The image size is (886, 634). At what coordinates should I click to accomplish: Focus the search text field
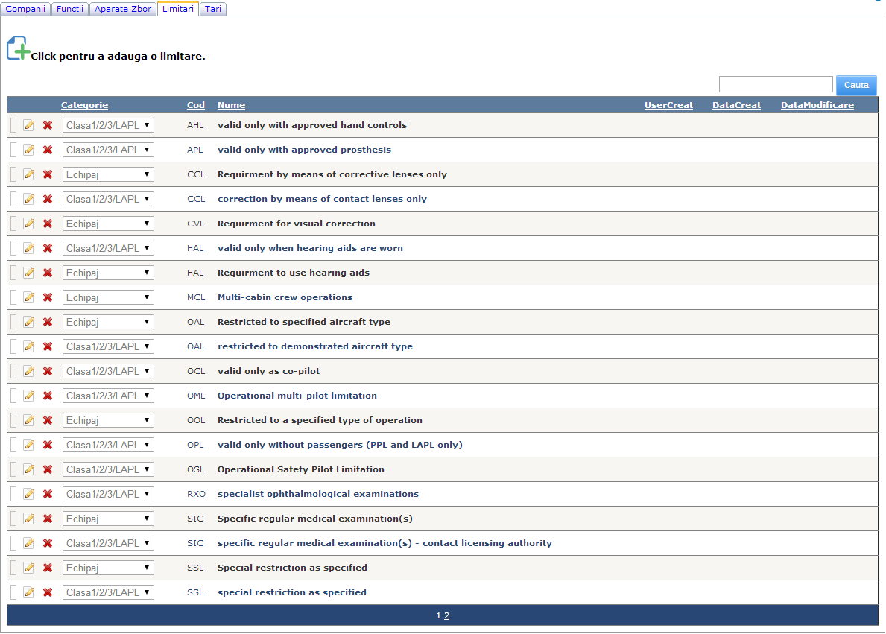tap(775, 84)
